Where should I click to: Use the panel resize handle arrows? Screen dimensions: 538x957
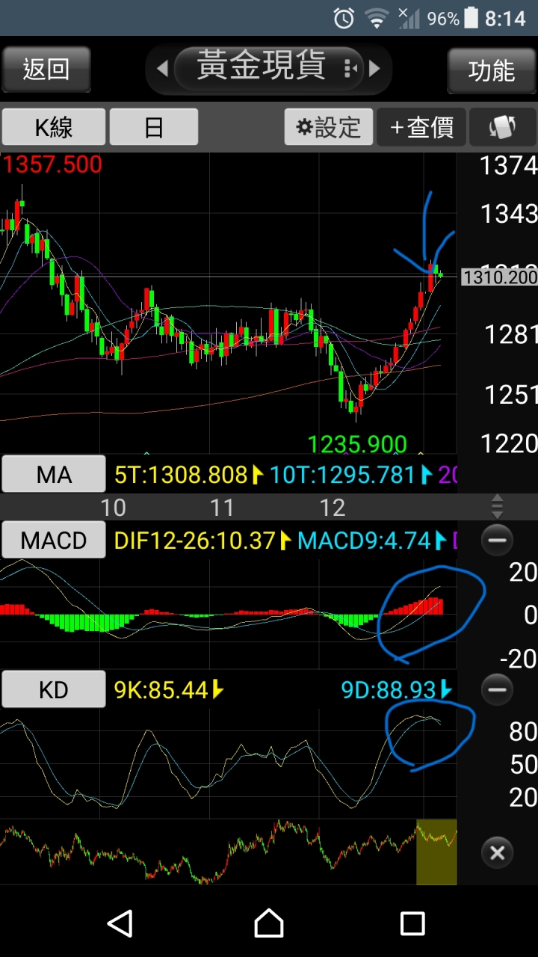[x=498, y=506]
